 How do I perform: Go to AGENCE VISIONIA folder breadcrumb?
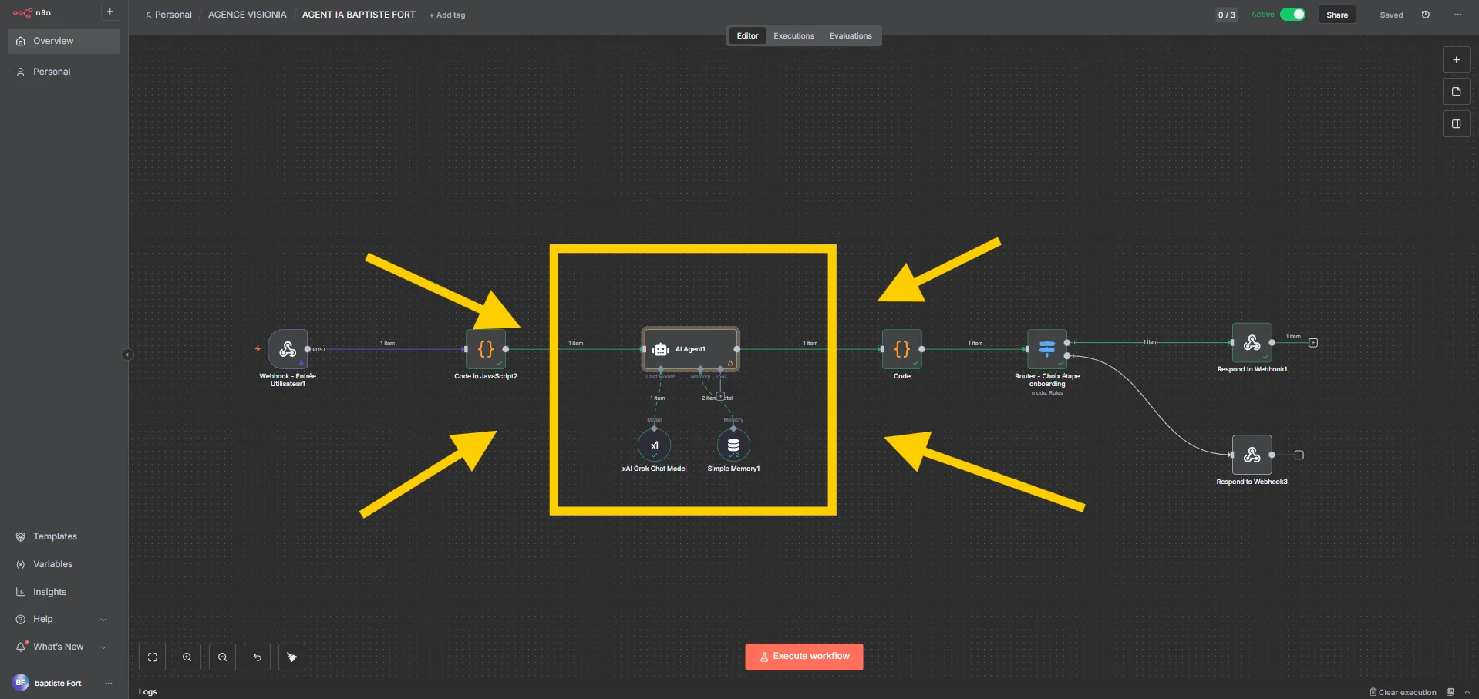coord(247,15)
